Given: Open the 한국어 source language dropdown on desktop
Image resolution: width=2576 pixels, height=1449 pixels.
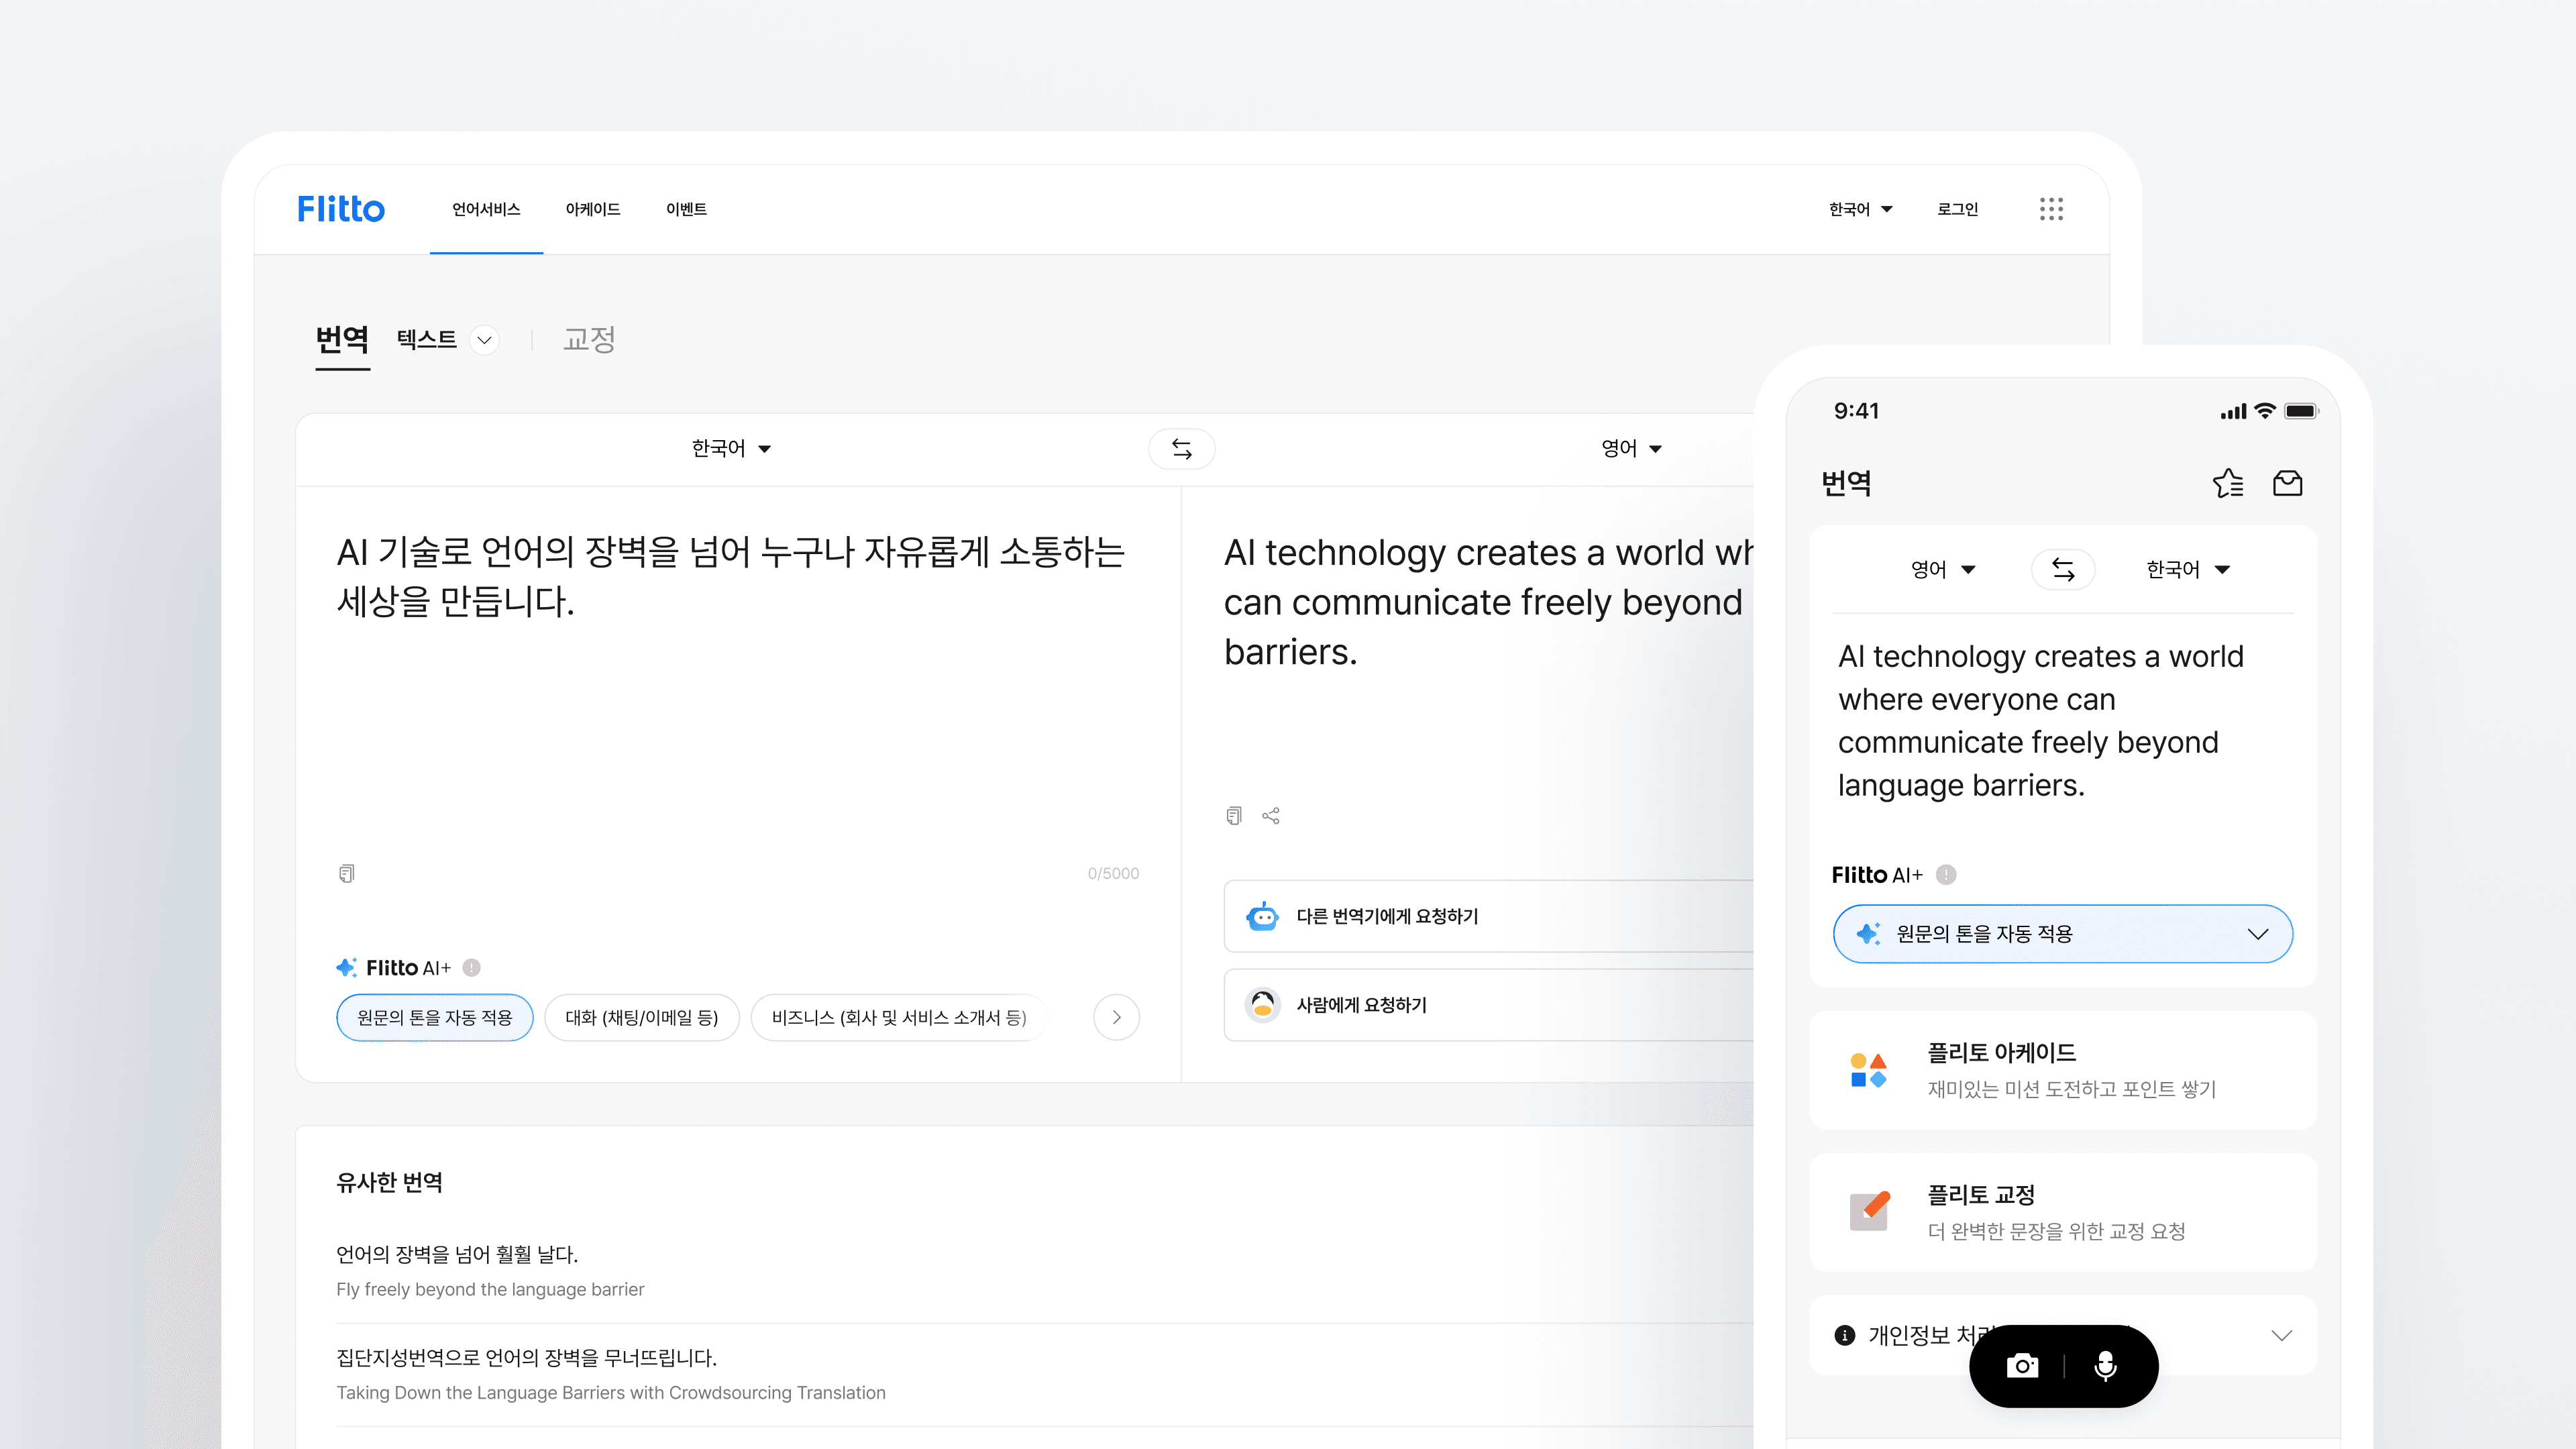Looking at the screenshot, I should point(731,448).
